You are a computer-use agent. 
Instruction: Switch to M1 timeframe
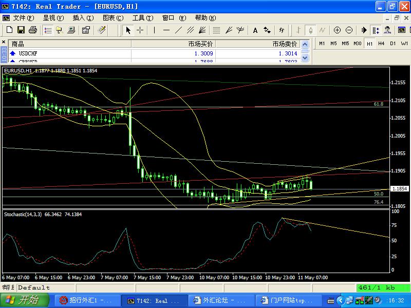(322, 44)
